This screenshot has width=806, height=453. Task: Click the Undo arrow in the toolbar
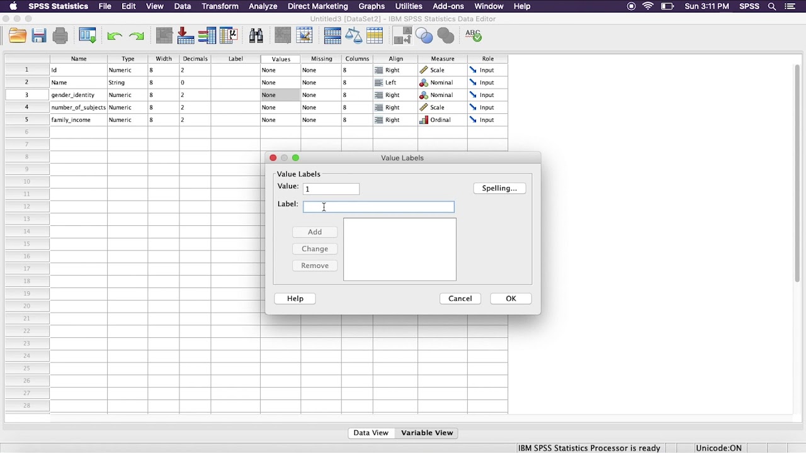click(114, 36)
